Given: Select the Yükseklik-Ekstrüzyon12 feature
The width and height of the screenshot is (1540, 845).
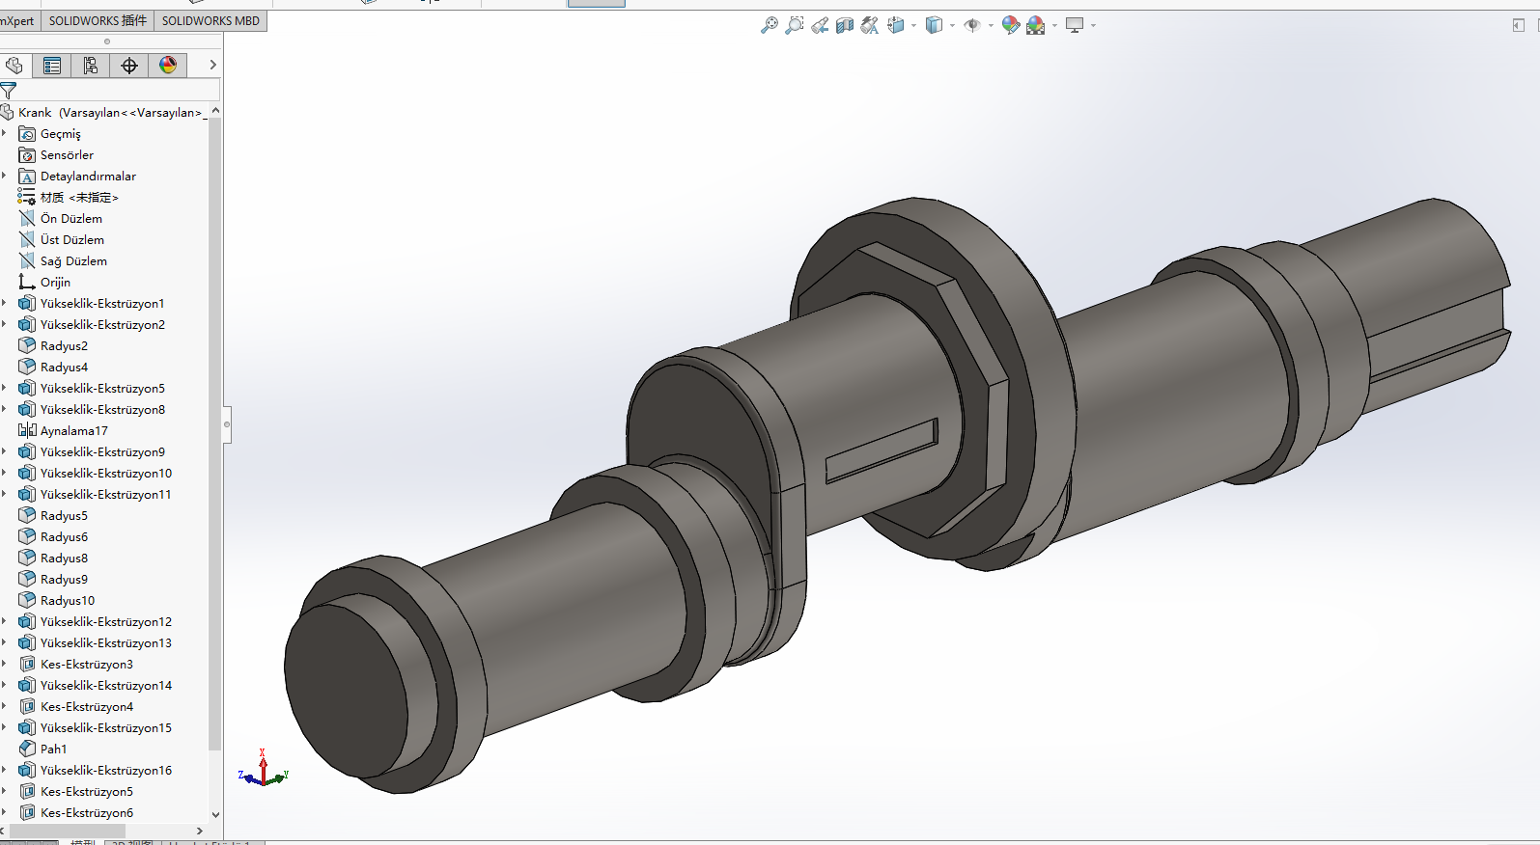Looking at the screenshot, I should [105, 622].
